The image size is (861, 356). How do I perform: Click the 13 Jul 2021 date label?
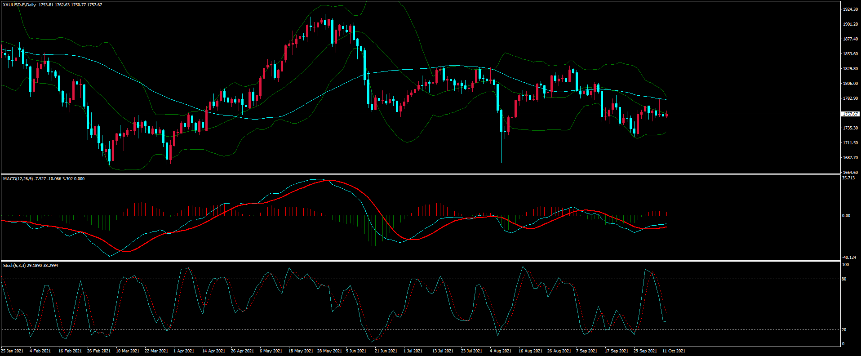coord(443,351)
